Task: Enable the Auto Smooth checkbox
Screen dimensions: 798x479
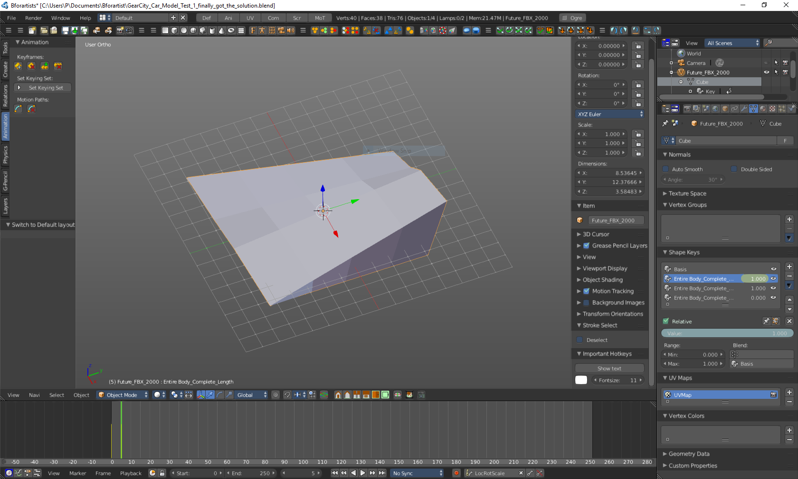Action: (666, 169)
